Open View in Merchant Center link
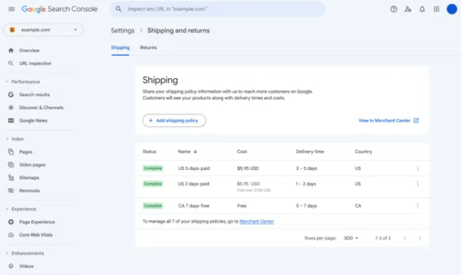This screenshot has height=275, width=461. click(388, 120)
